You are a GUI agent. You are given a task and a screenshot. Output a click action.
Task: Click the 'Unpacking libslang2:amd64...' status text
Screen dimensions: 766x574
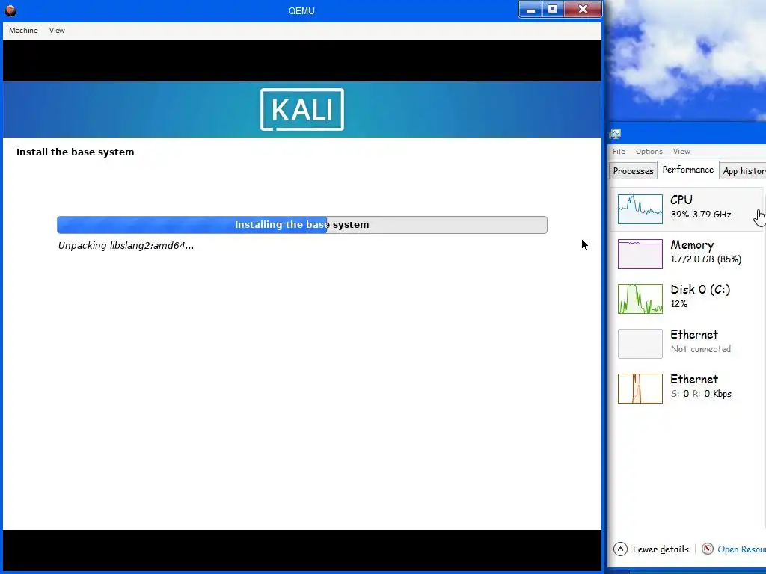[x=126, y=245]
